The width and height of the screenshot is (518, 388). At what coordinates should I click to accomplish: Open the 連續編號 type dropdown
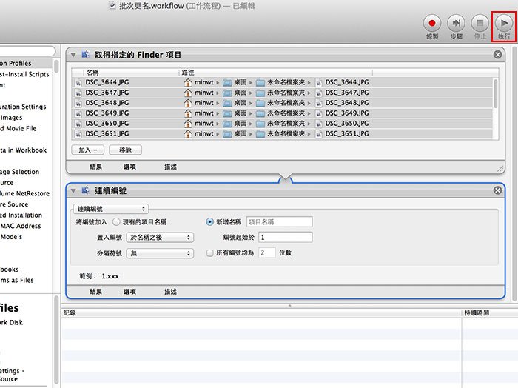tap(112, 210)
